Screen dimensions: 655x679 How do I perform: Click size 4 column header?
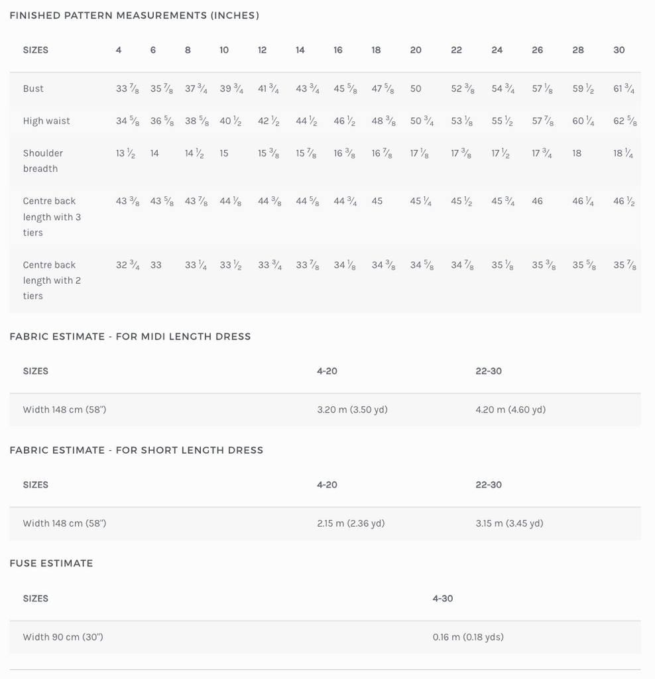(119, 50)
